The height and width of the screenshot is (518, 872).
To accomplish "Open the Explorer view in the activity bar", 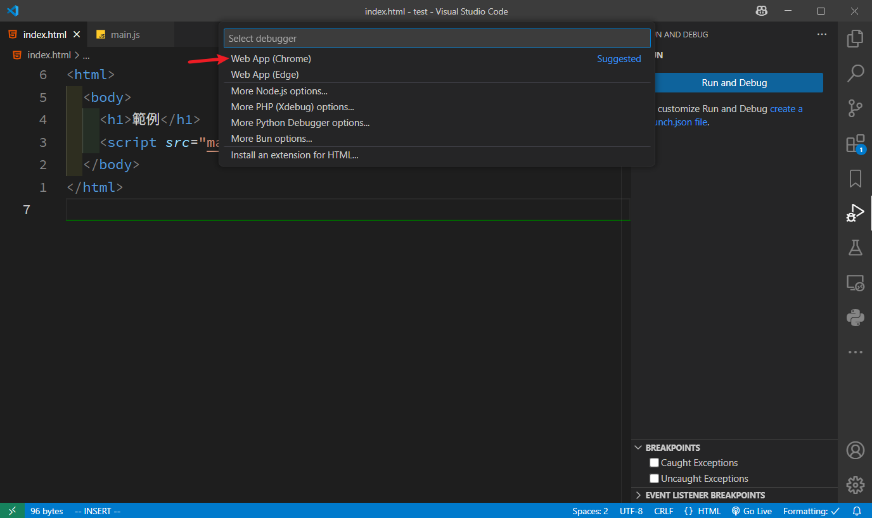I will point(855,39).
